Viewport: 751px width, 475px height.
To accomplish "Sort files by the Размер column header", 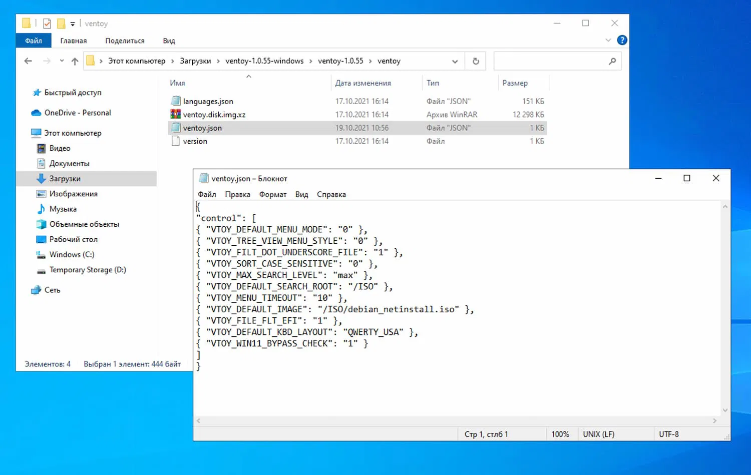I will (x=515, y=83).
